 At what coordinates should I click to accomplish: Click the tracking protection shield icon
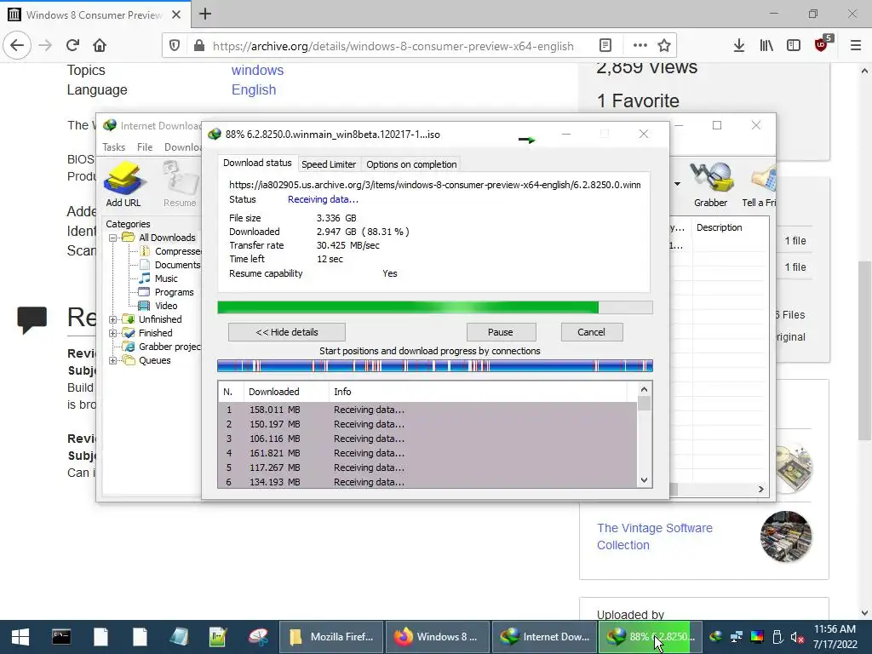(175, 46)
